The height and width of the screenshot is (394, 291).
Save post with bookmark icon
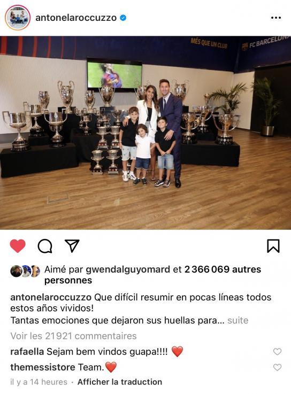tap(273, 246)
